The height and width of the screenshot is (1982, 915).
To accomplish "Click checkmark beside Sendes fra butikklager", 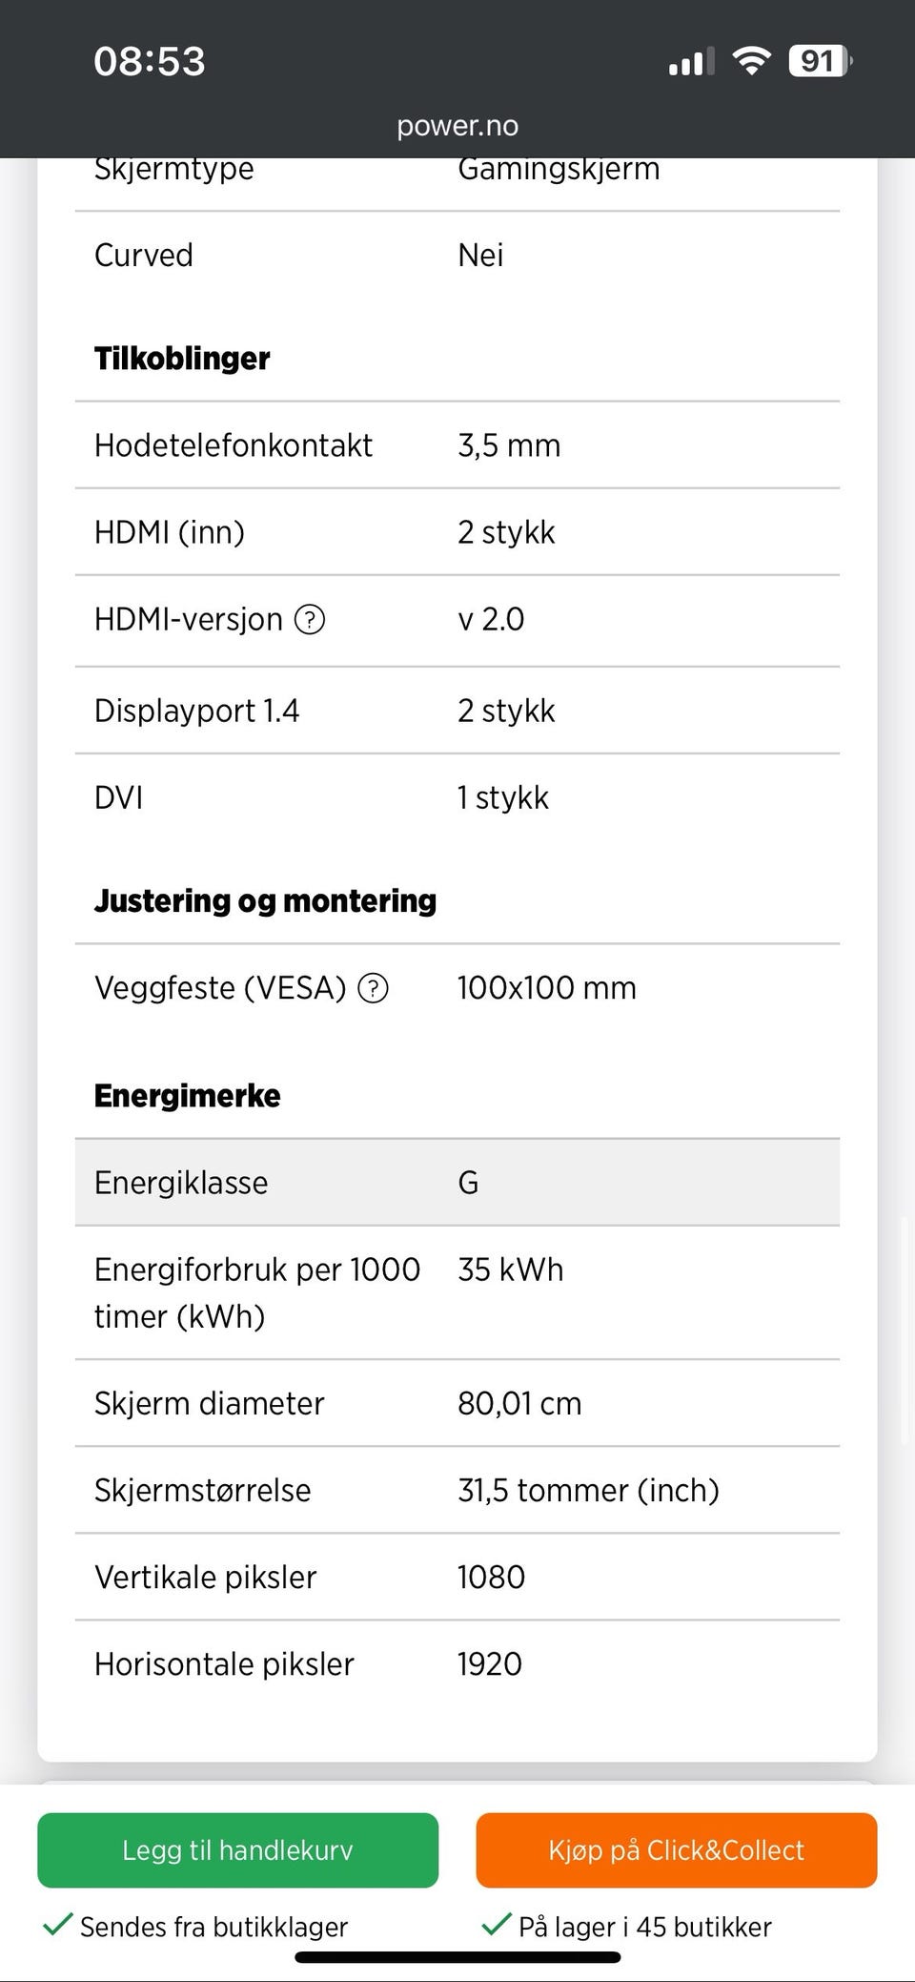I will (58, 1925).
